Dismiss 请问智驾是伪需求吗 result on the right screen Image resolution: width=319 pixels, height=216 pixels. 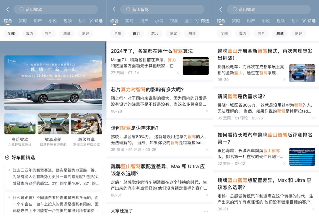313,118
